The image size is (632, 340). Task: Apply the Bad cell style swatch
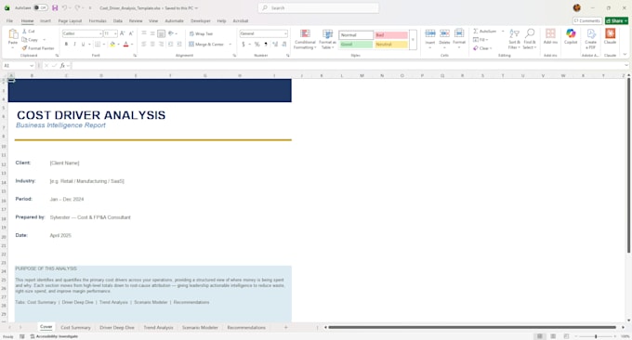pyautogui.click(x=391, y=35)
